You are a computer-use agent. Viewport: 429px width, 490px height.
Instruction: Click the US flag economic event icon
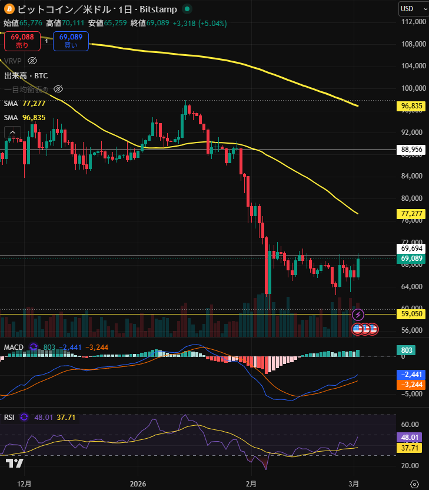coord(358,329)
